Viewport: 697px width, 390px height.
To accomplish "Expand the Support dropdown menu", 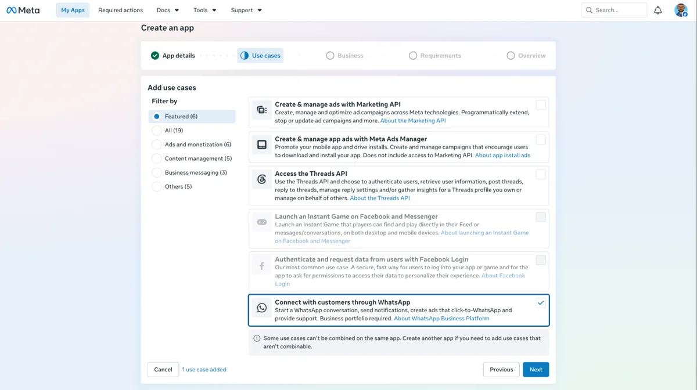I will point(246,10).
